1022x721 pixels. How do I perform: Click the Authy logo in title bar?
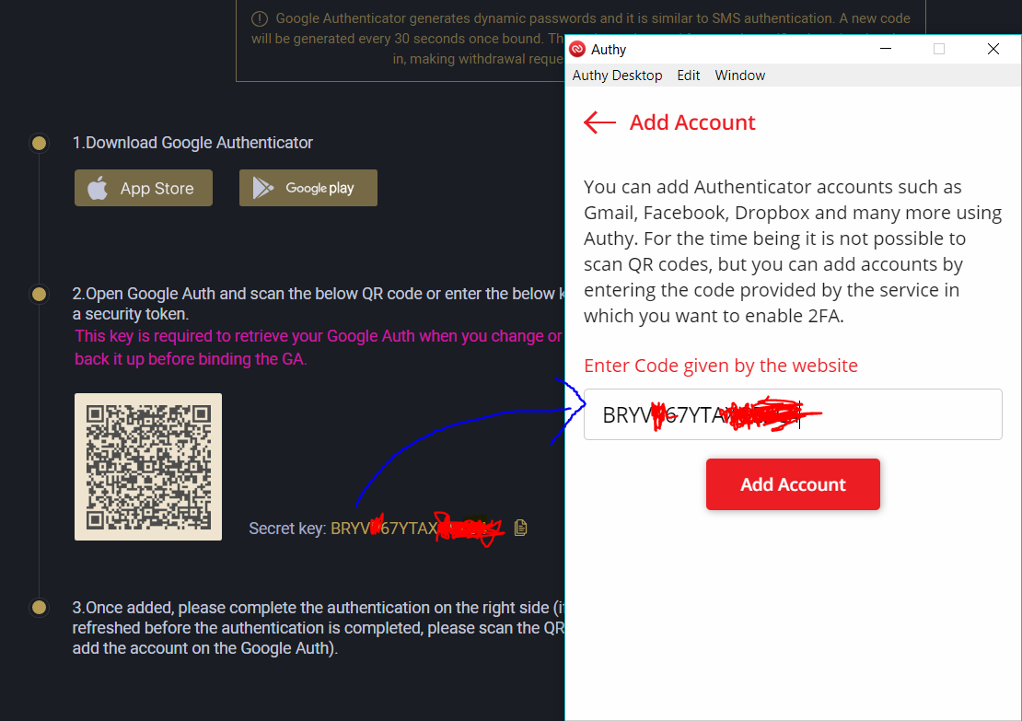pyautogui.click(x=576, y=50)
